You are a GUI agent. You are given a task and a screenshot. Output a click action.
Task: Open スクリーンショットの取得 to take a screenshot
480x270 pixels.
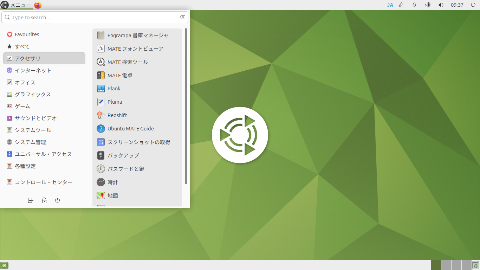click(140, 142)
